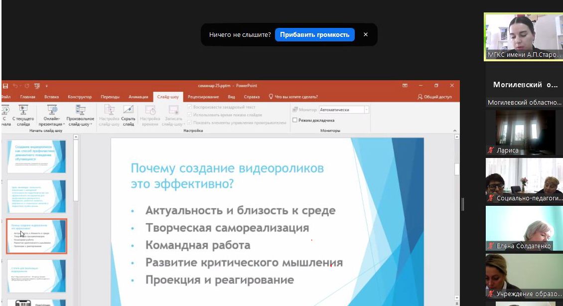The width and height of the screenshot is (563, 306).
Task: Enable the Режим докладчика checkbox
Action: click(294, 121)
